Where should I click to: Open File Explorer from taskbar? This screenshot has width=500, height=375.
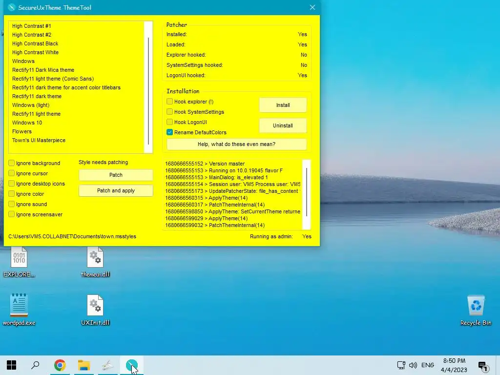[x=84, y=365]
